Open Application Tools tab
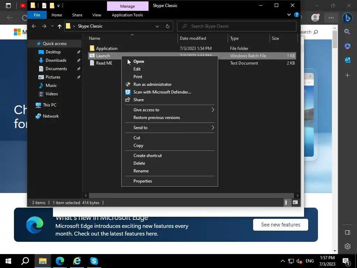357x268 pixels. coord(127,15)
